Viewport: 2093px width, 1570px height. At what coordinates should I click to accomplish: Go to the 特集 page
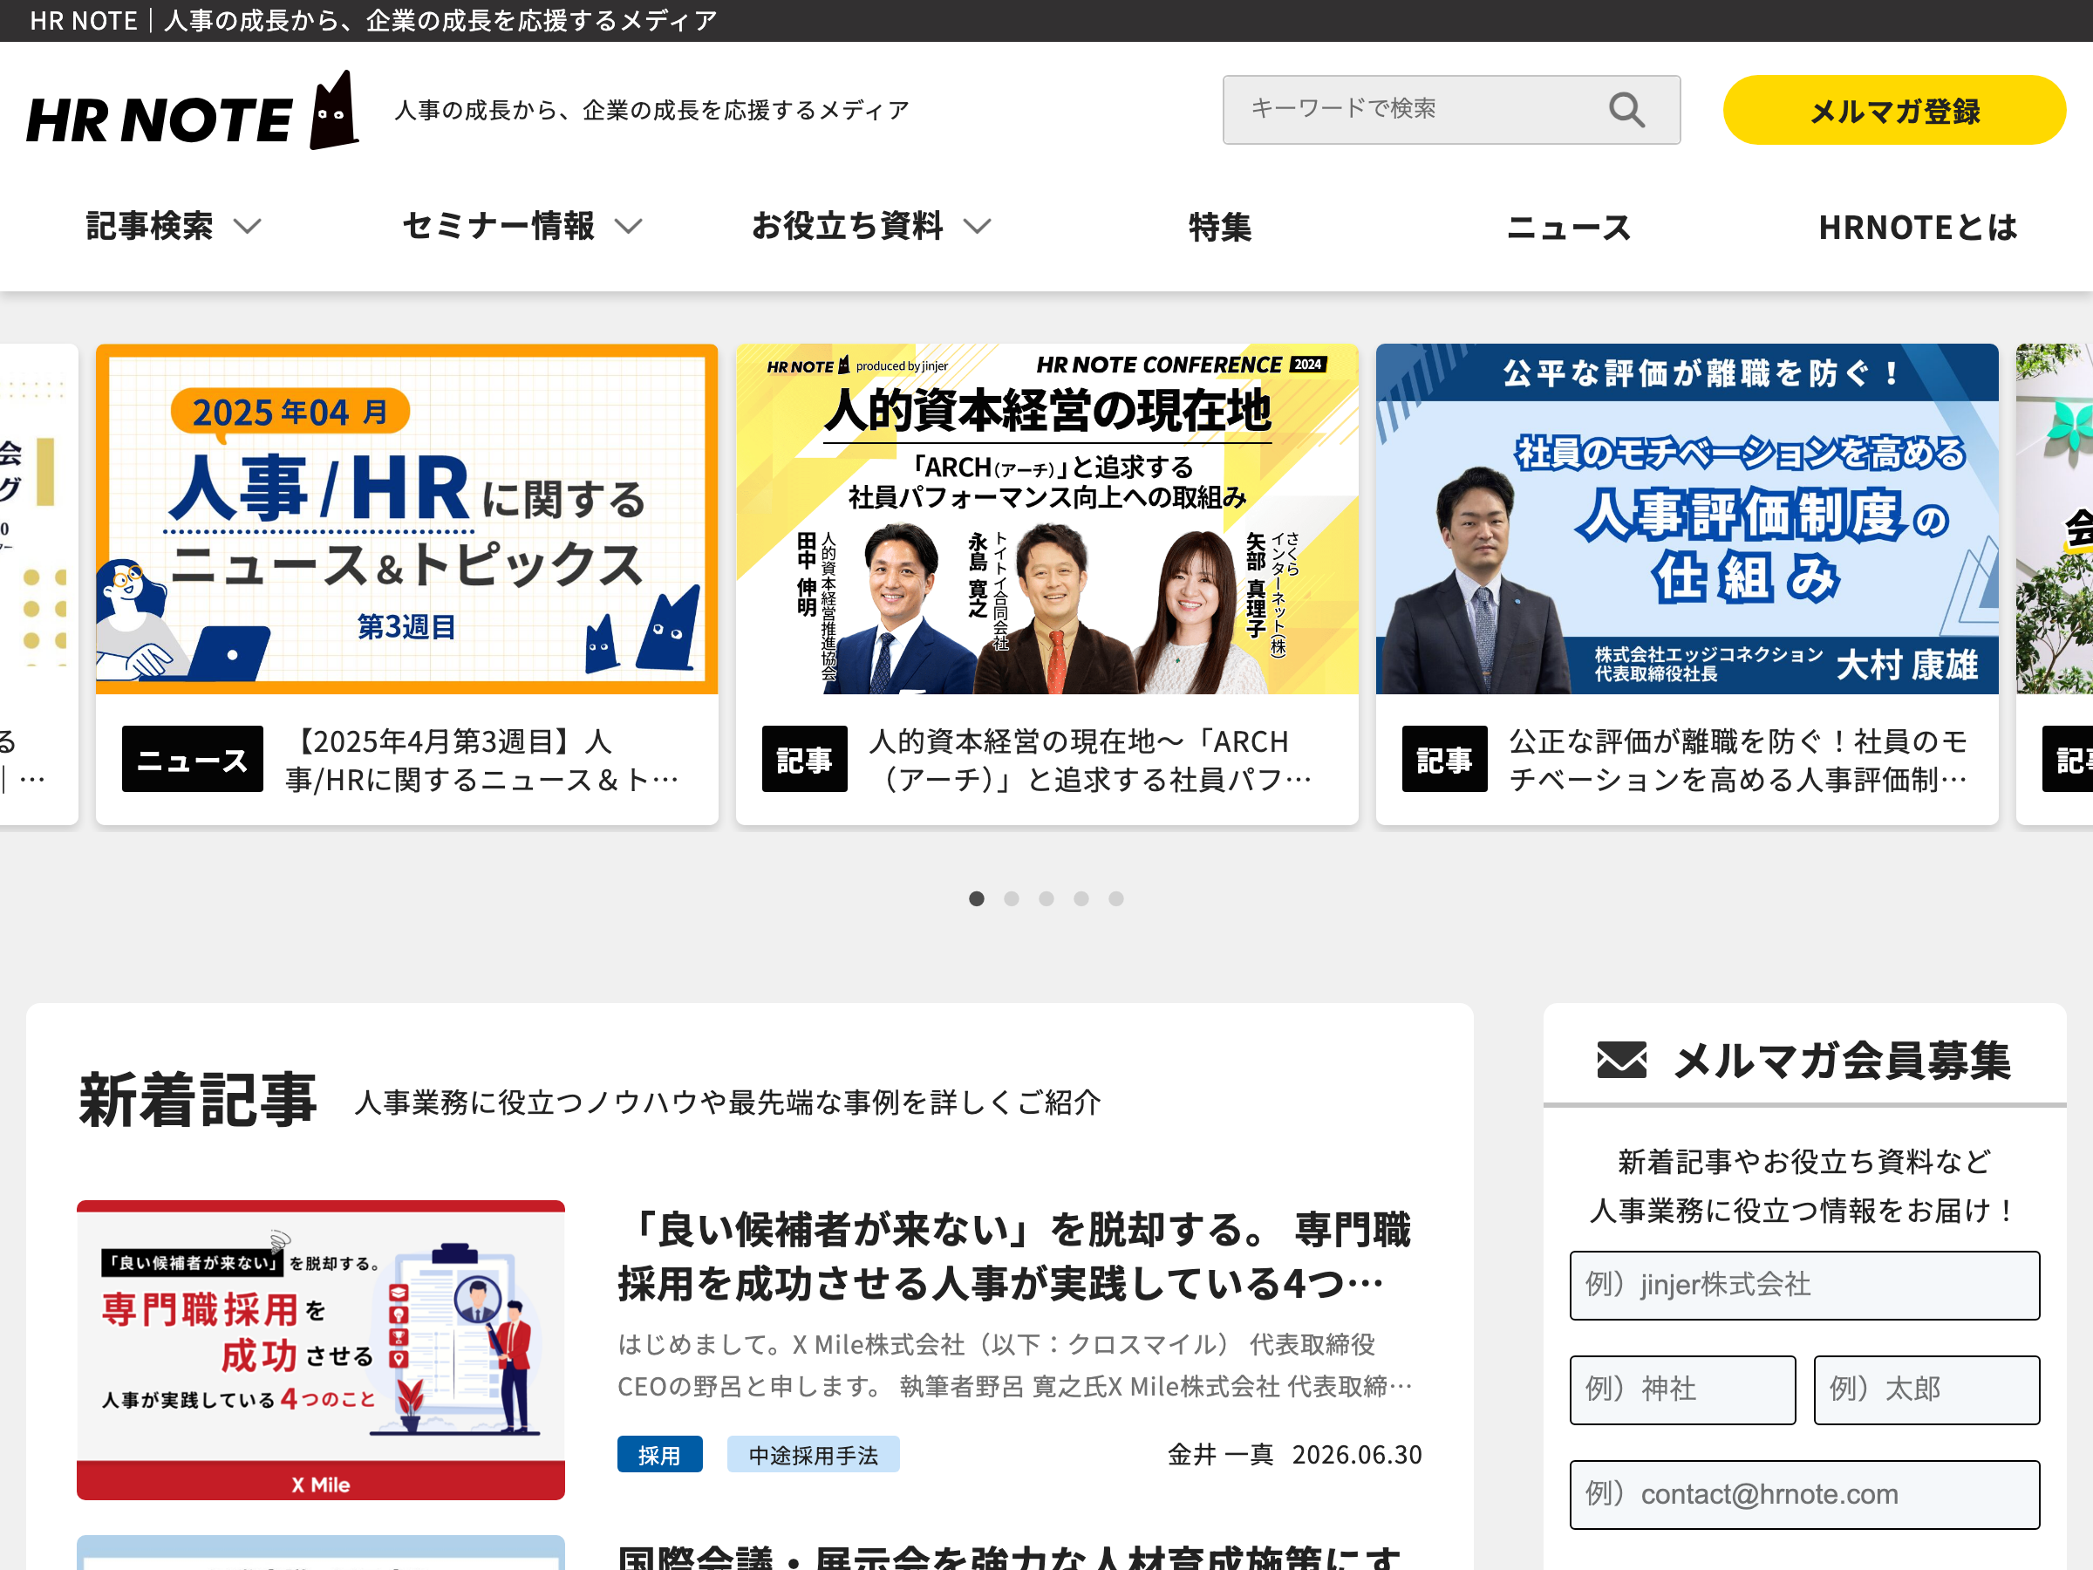1220,227
